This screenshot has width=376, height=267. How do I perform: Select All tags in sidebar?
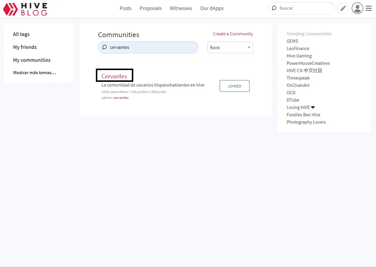tap(21, 34)
